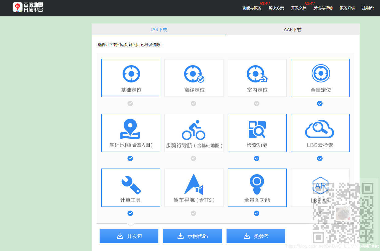This screenshot has width=380, height=251.
Task: Open the 开发文档 menu in the navigation bar
Action: click(x=298, y=8)
